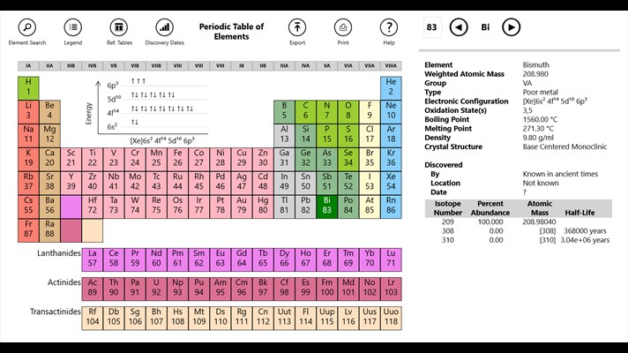Choose Iron (Fe 26) element

point(178,159)
